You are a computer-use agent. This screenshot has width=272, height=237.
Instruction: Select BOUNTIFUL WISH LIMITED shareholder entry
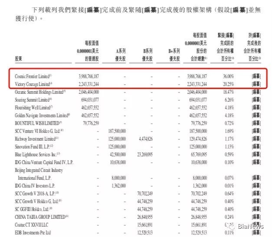click(38, 123)
